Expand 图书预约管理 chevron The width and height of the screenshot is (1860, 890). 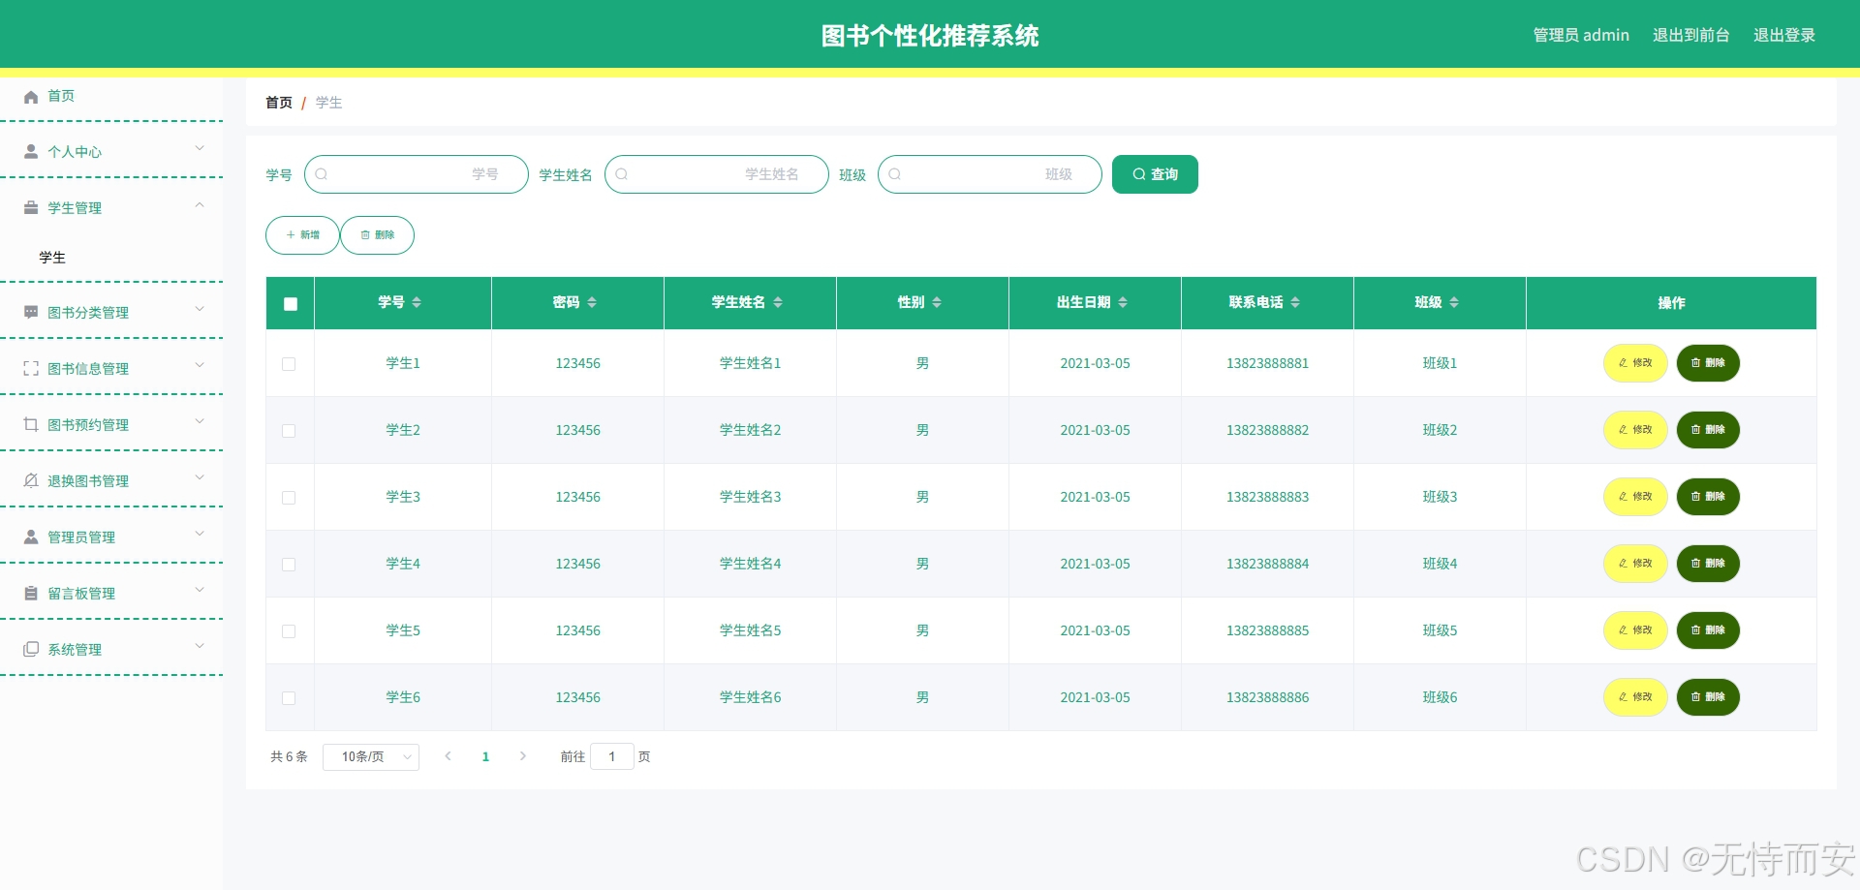pyautogui.click(x=200, y=421)
